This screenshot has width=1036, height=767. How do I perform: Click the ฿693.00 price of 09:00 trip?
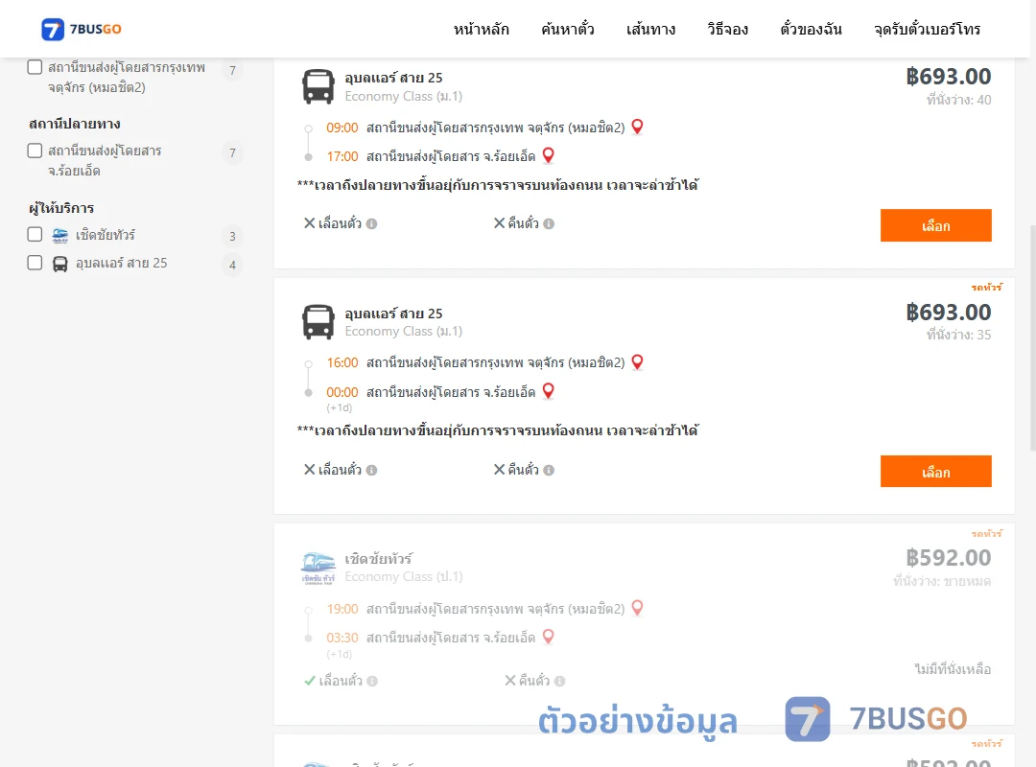(949, 77)
